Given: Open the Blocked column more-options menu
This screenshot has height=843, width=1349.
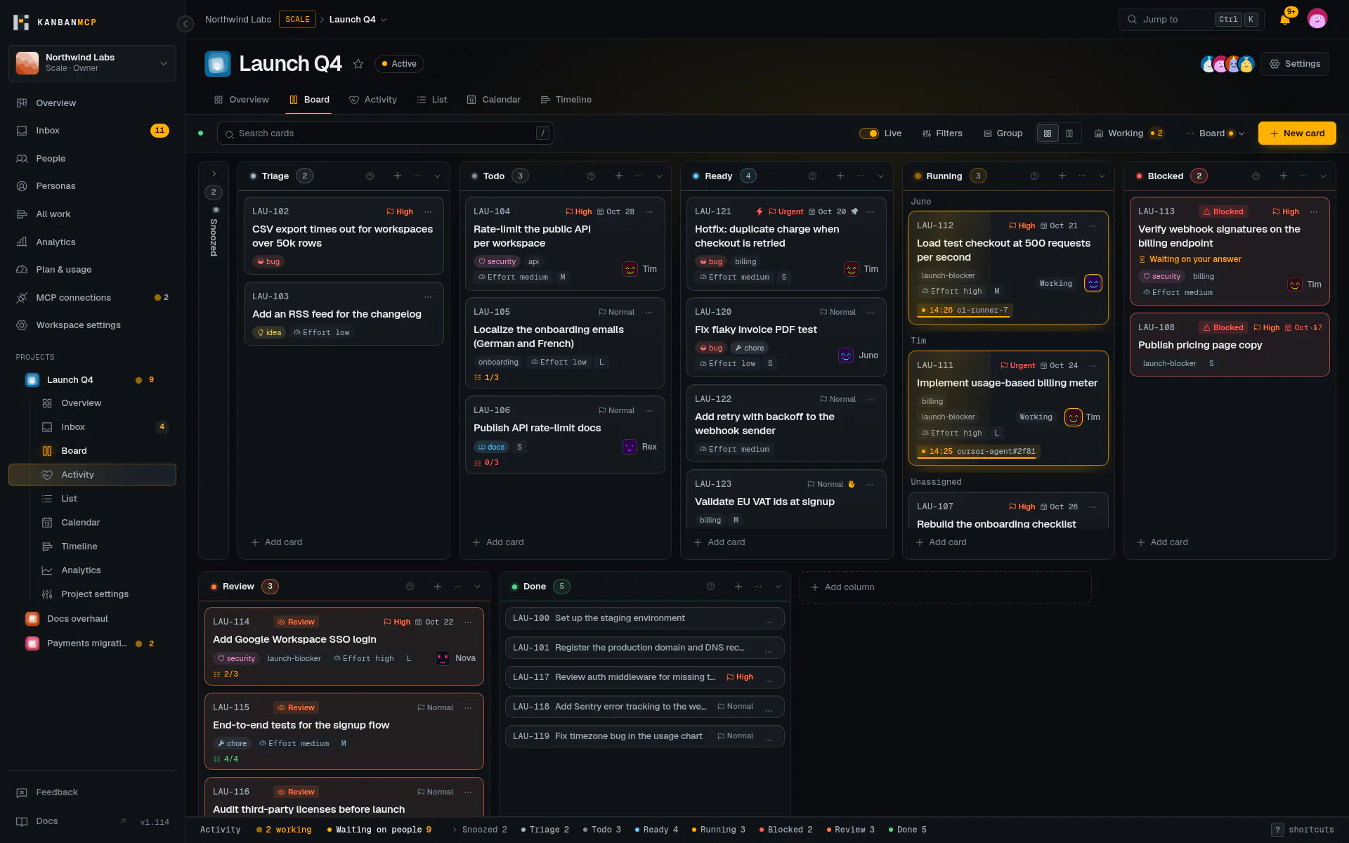Looking at the screenshot, I should pyautogui.click(x=1303, y=176).
